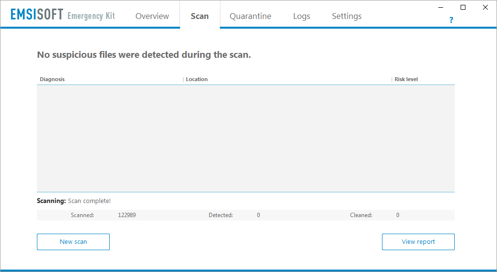Click the View report button
The width and height of the screenshot is (497, 272).
[418, 242]
